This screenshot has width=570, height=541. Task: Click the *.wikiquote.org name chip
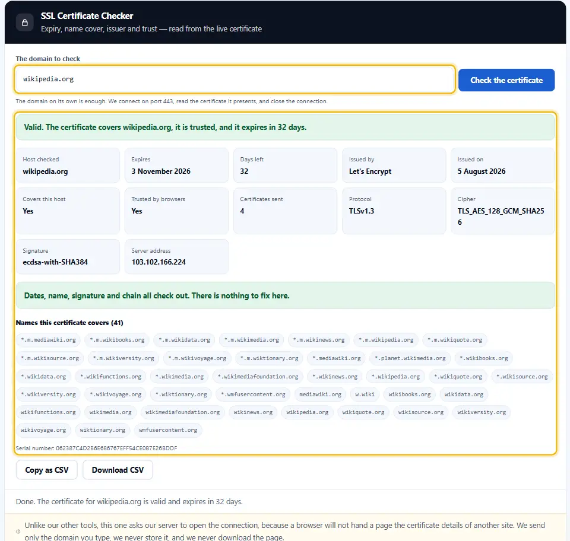[458, 377]
